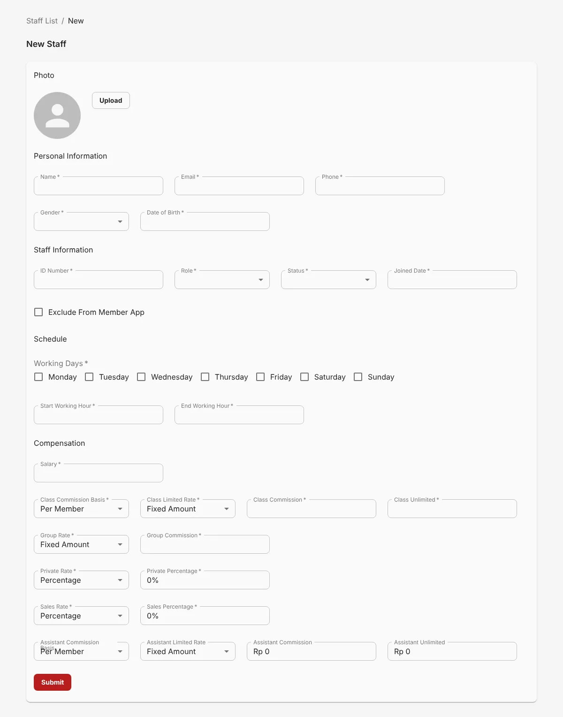Open Class Commission Basis dropdown
Image resolution: width=563 pixels, height=717 pixels.
coord(81,509)
